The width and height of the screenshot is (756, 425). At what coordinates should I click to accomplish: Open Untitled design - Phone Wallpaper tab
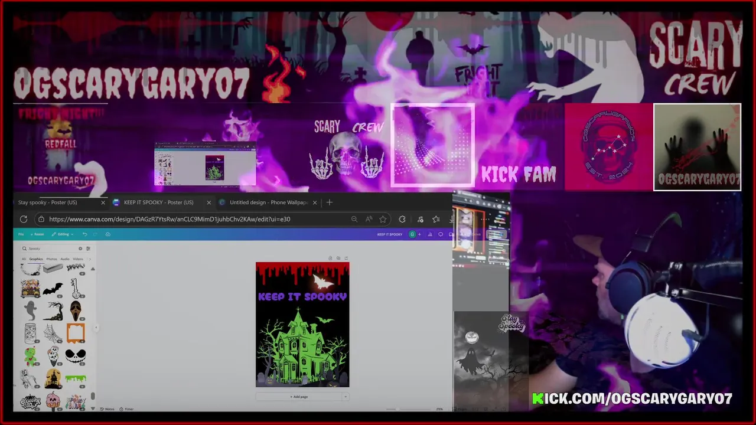[x=268, y=202]
